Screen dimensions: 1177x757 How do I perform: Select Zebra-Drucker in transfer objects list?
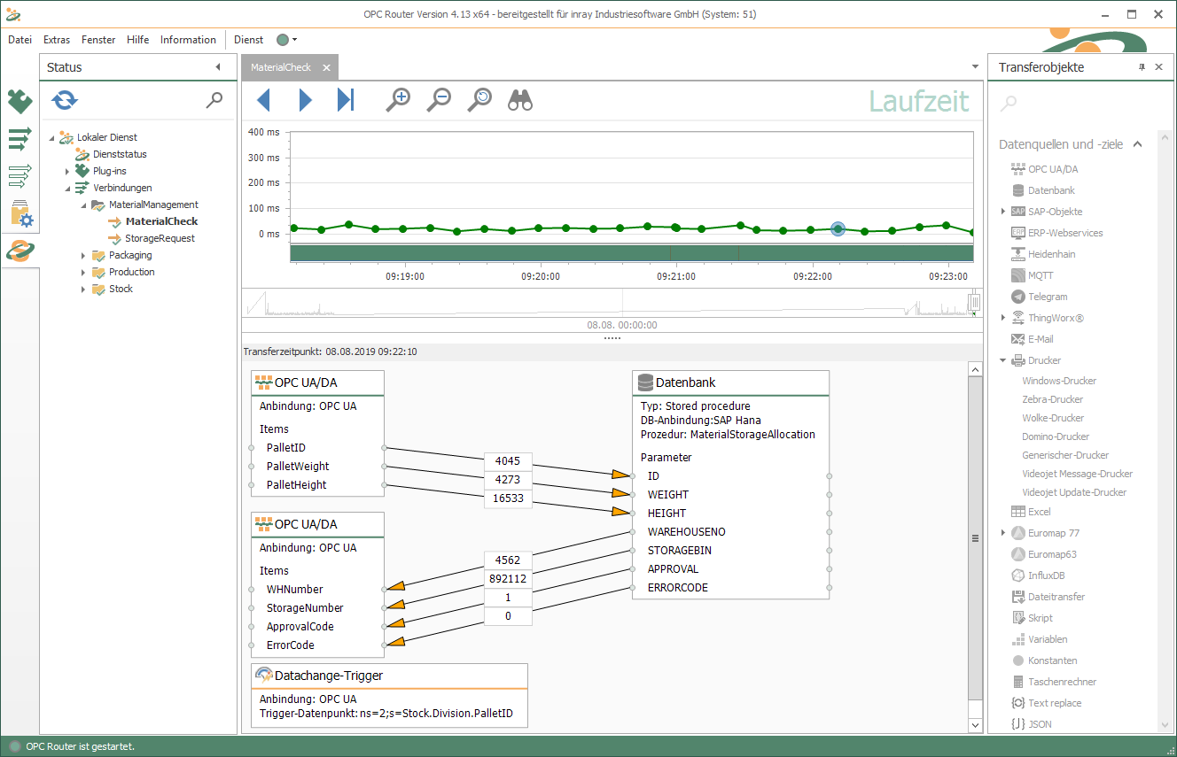1052,399
